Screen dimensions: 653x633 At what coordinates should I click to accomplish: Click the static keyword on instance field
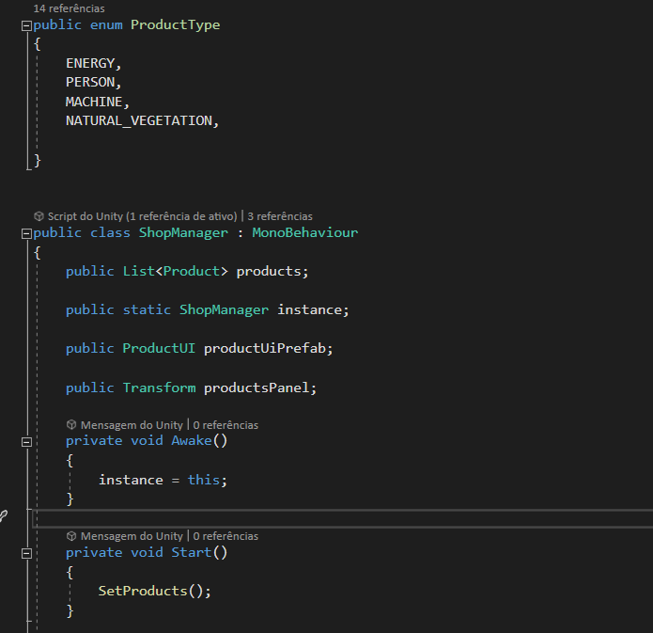coord(147,309)
